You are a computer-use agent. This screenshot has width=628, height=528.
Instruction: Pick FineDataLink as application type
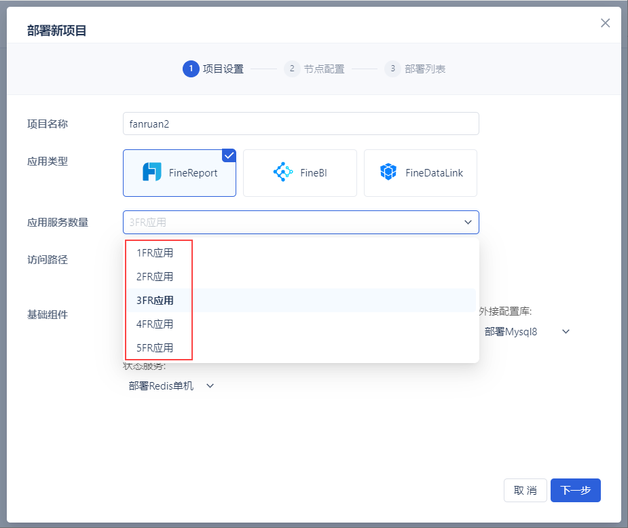(420, 173)
